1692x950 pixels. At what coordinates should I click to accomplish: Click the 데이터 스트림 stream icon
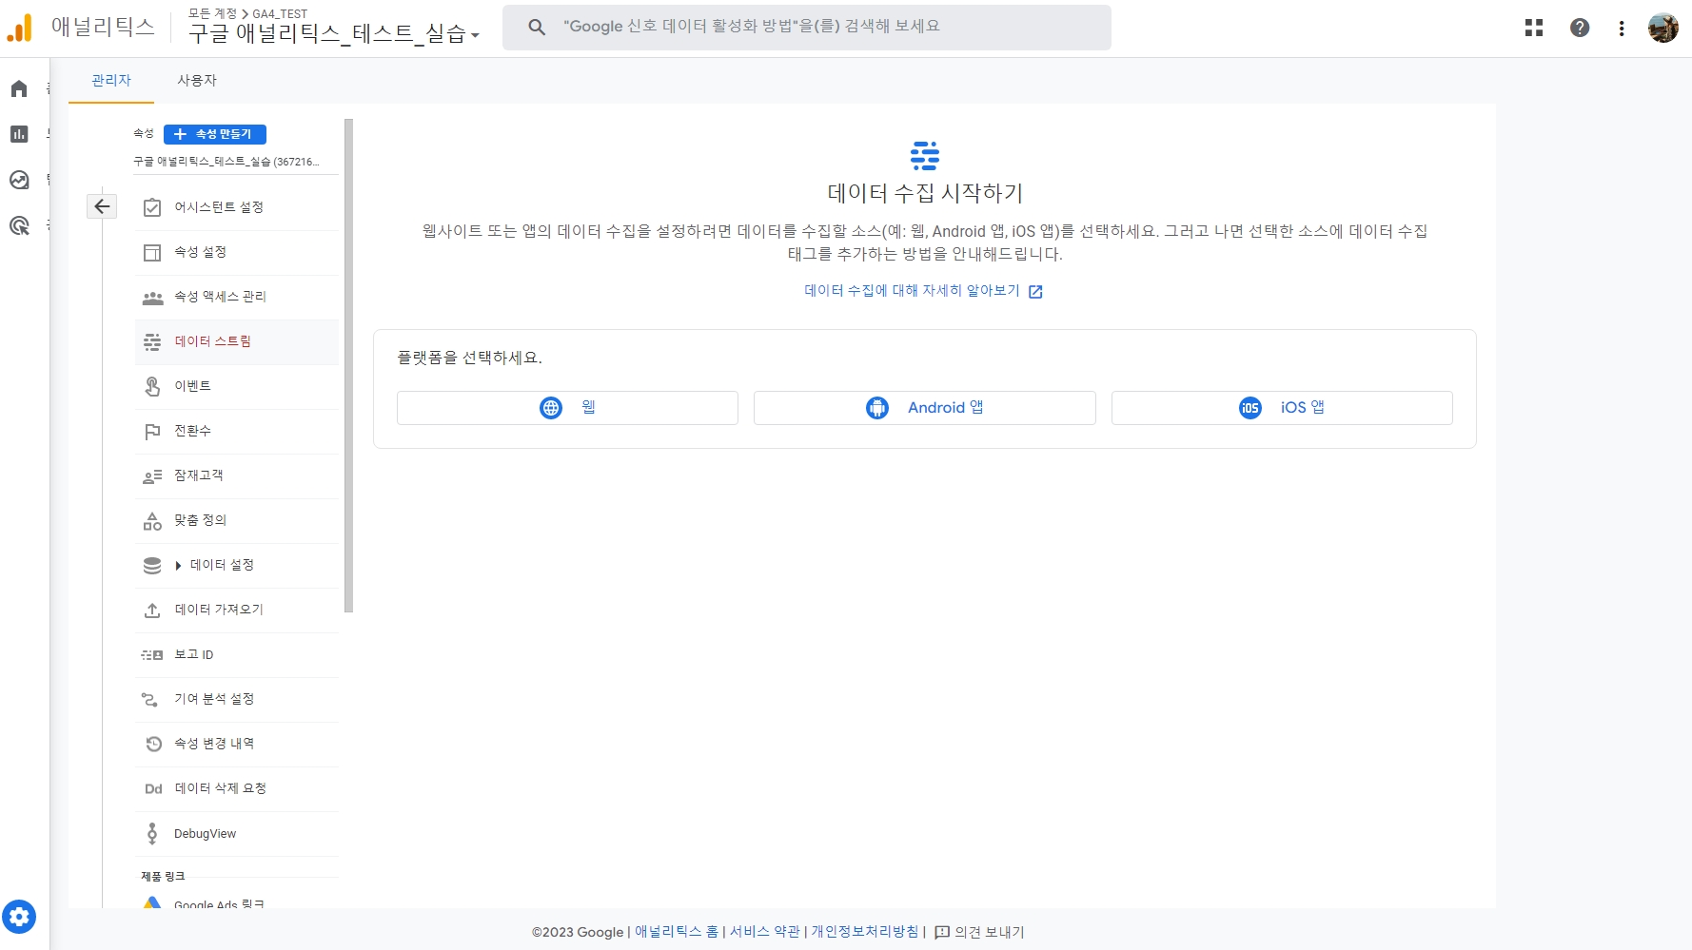point(152,342)
